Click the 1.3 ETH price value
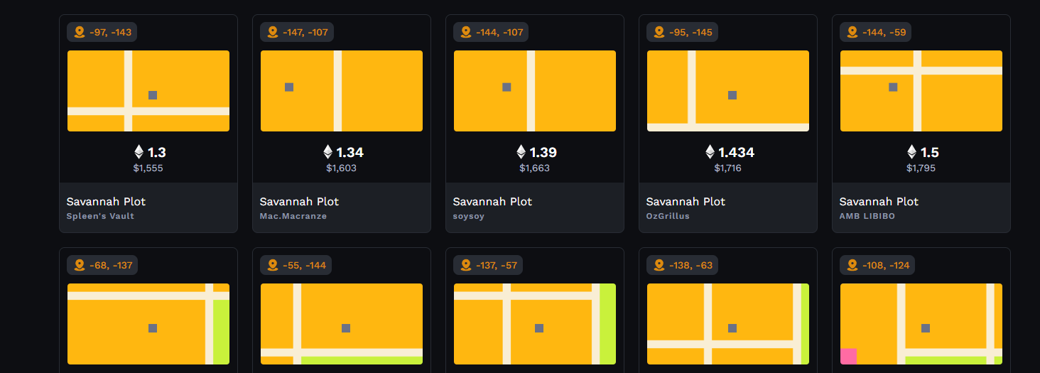 tap(157, 152)
